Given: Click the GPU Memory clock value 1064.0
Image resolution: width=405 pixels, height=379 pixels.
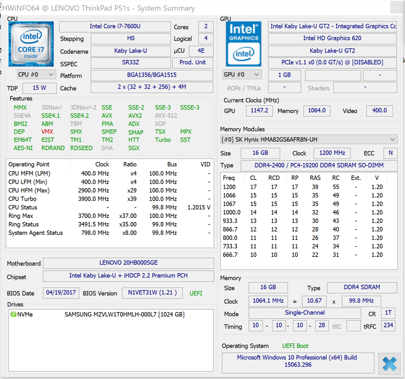Looking at the screenshot, I should coord(317,111).
